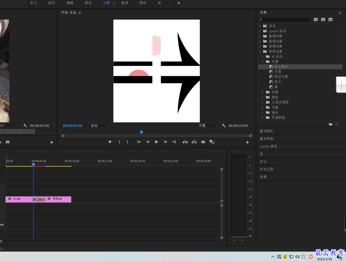This screenshot has height=261, width=346.
Task: Click the Extract button in Program monitor
Action: click(x=194, y=142)
